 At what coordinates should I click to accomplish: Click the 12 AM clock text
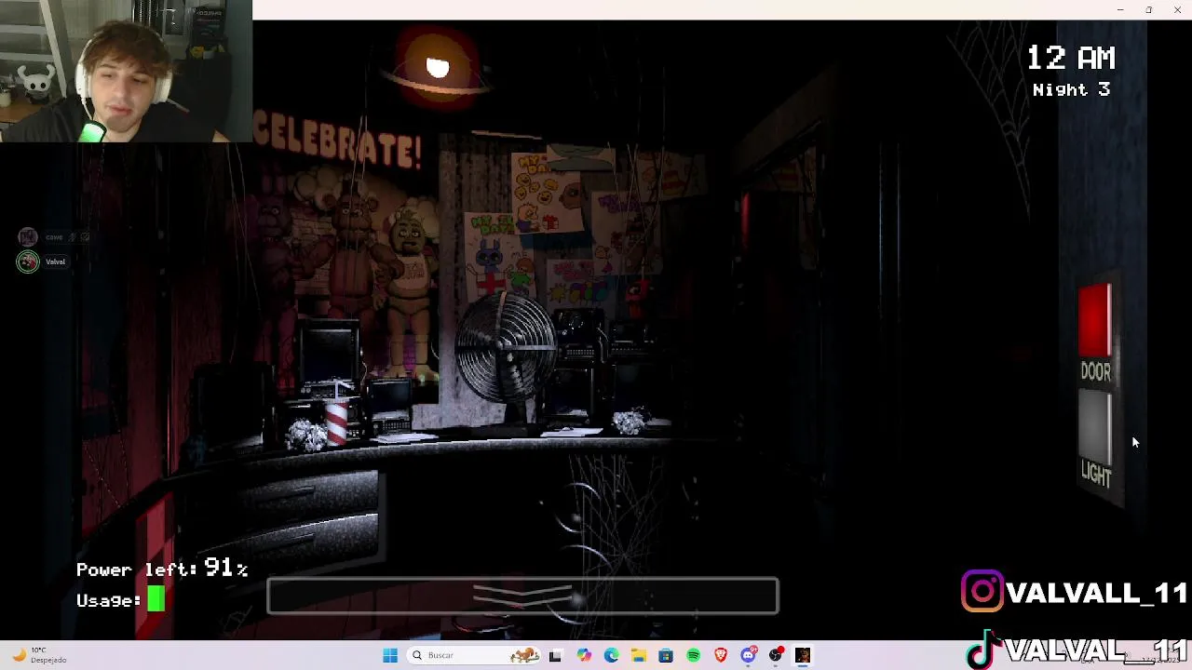[1071, 58]
